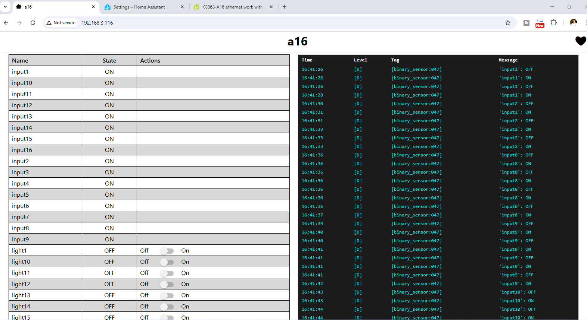Open the user profile avatar
Image resolution: width=587 pixels, height=320 pixels.
pos(573,23)
